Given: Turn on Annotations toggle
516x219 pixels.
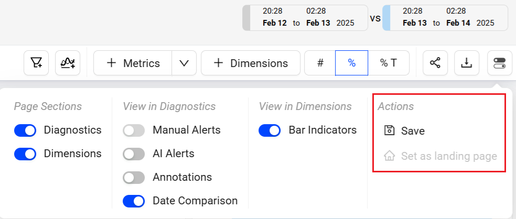Looking at the screenshot, I should (134, 178).
